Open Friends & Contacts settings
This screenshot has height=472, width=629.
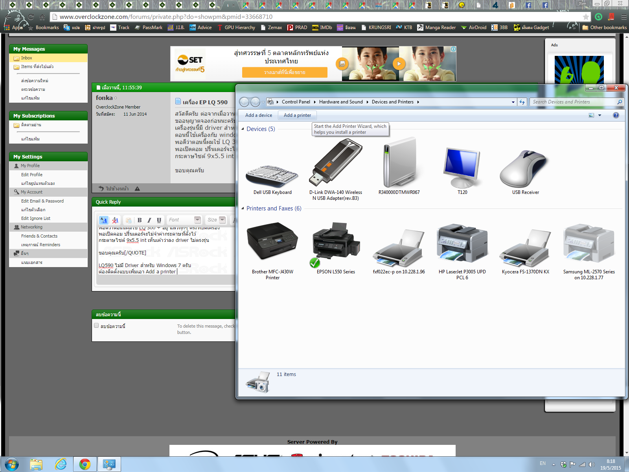point(39,236)
